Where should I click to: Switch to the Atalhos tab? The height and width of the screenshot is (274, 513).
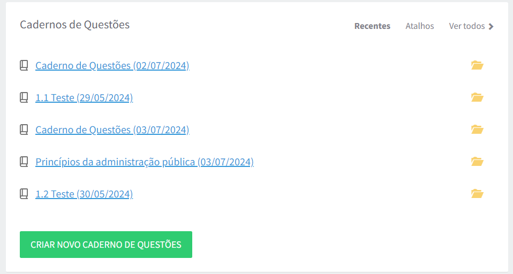pyautogui.click(x=419, y=26)
